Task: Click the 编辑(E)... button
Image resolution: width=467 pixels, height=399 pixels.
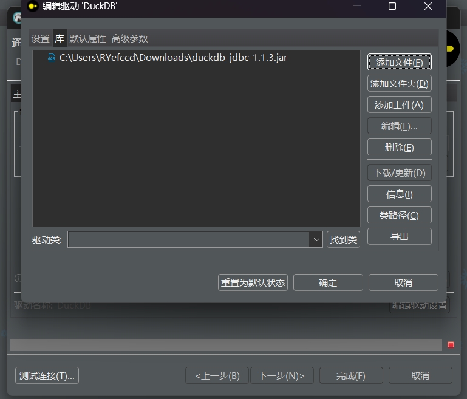Action: 400,126
